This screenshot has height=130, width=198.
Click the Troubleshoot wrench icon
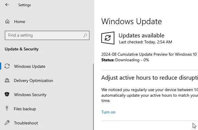click(x=7, y=123)
